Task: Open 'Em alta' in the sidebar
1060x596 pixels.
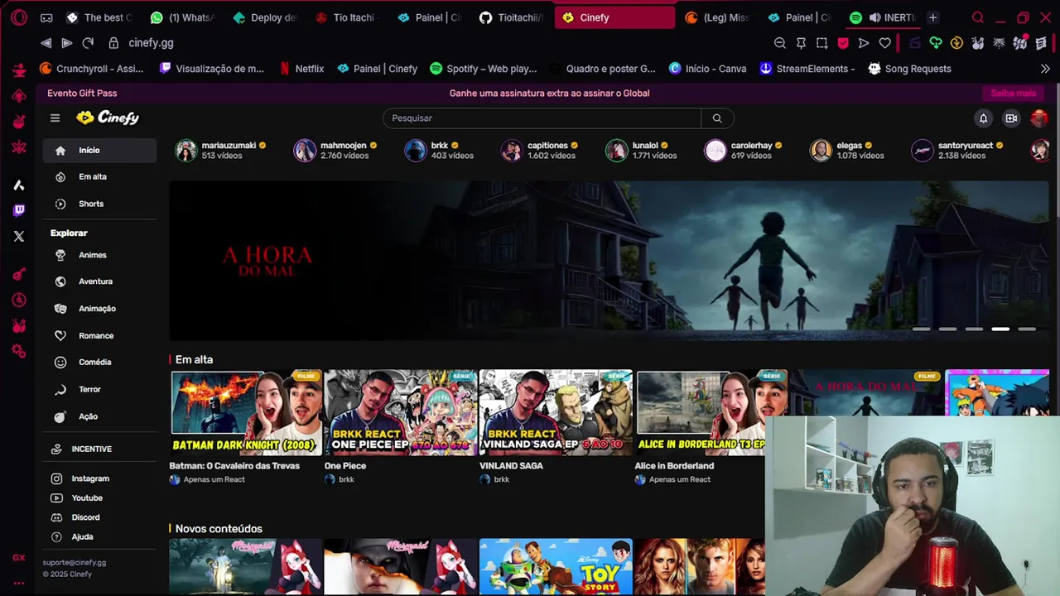Action: [99, 176]
